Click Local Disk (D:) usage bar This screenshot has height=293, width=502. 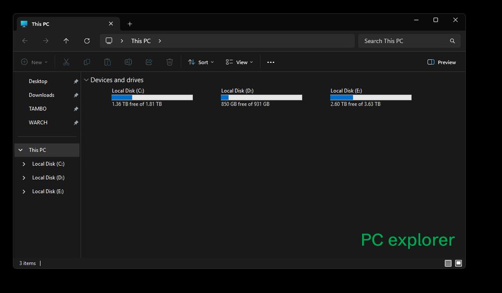click(262, 97)
